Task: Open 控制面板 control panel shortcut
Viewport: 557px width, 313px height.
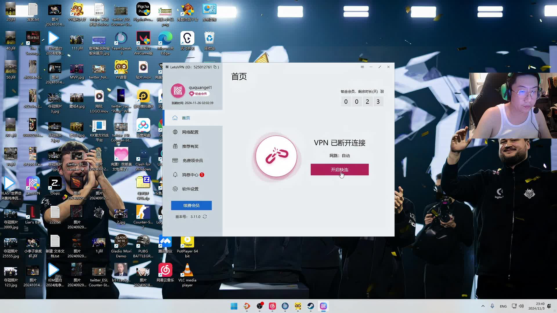Action: pos(209,12)
